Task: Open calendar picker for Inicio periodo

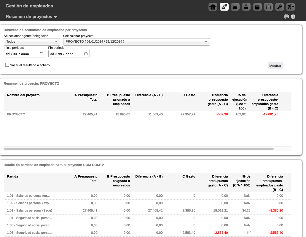Action: coord(42,54)
